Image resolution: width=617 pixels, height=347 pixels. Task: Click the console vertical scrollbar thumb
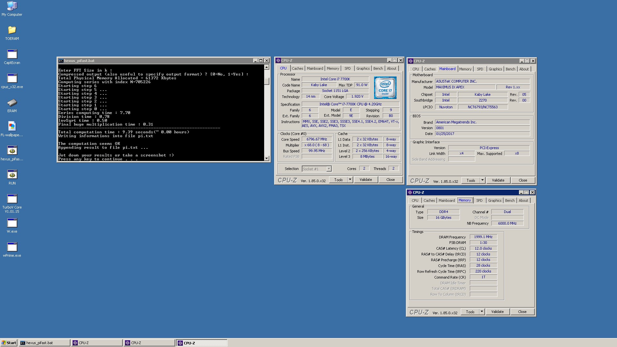266,81
